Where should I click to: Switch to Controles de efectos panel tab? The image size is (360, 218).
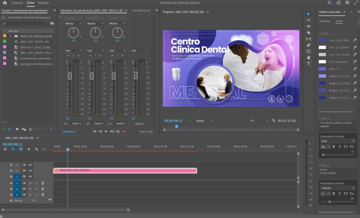141,10
